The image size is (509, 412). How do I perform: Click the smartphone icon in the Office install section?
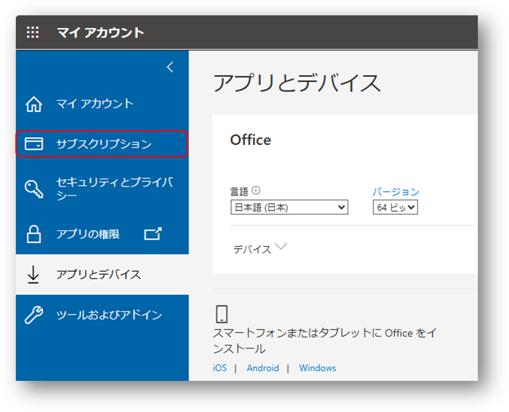coord(221,314)
